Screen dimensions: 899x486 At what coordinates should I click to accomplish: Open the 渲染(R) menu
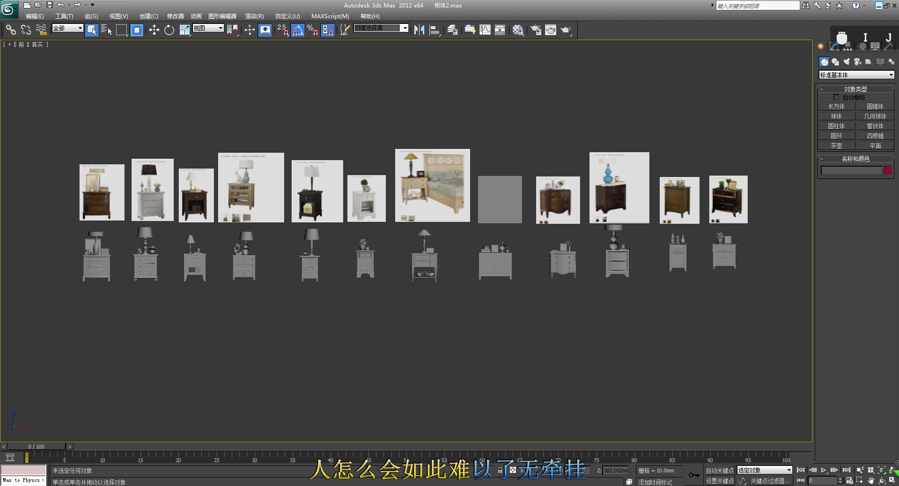[255, 16]
